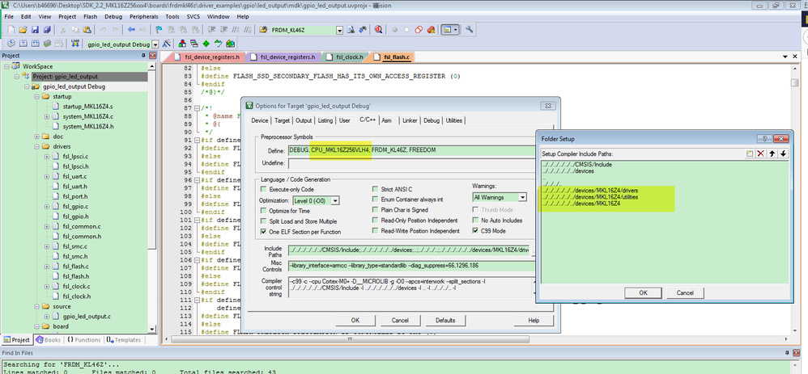Open the Warnings dropdown
808x374 pixels.
pyautogui.click(x=522, y=196)
